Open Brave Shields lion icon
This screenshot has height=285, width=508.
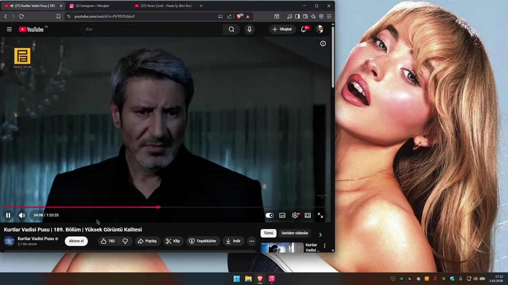tap(239, 16)
